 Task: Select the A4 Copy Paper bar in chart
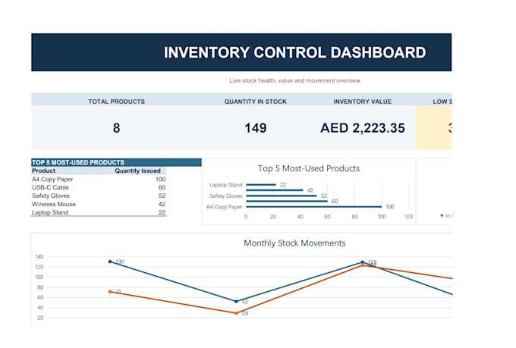pos(313,207)
